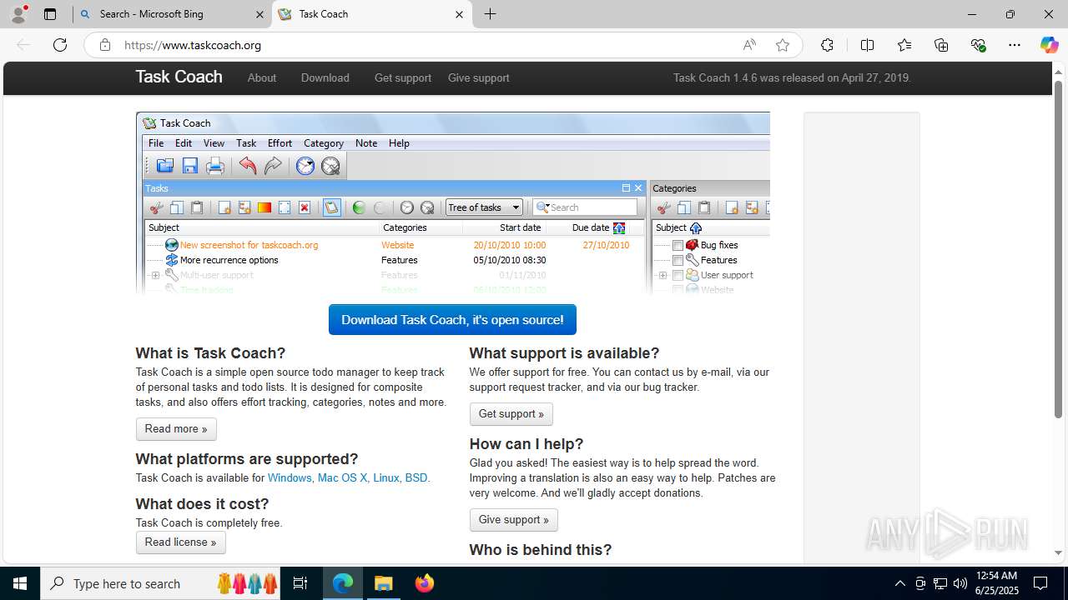This screenshot has height=600, width=1068.
Task: Open the Edge profile icon
Action: (18, 14)
